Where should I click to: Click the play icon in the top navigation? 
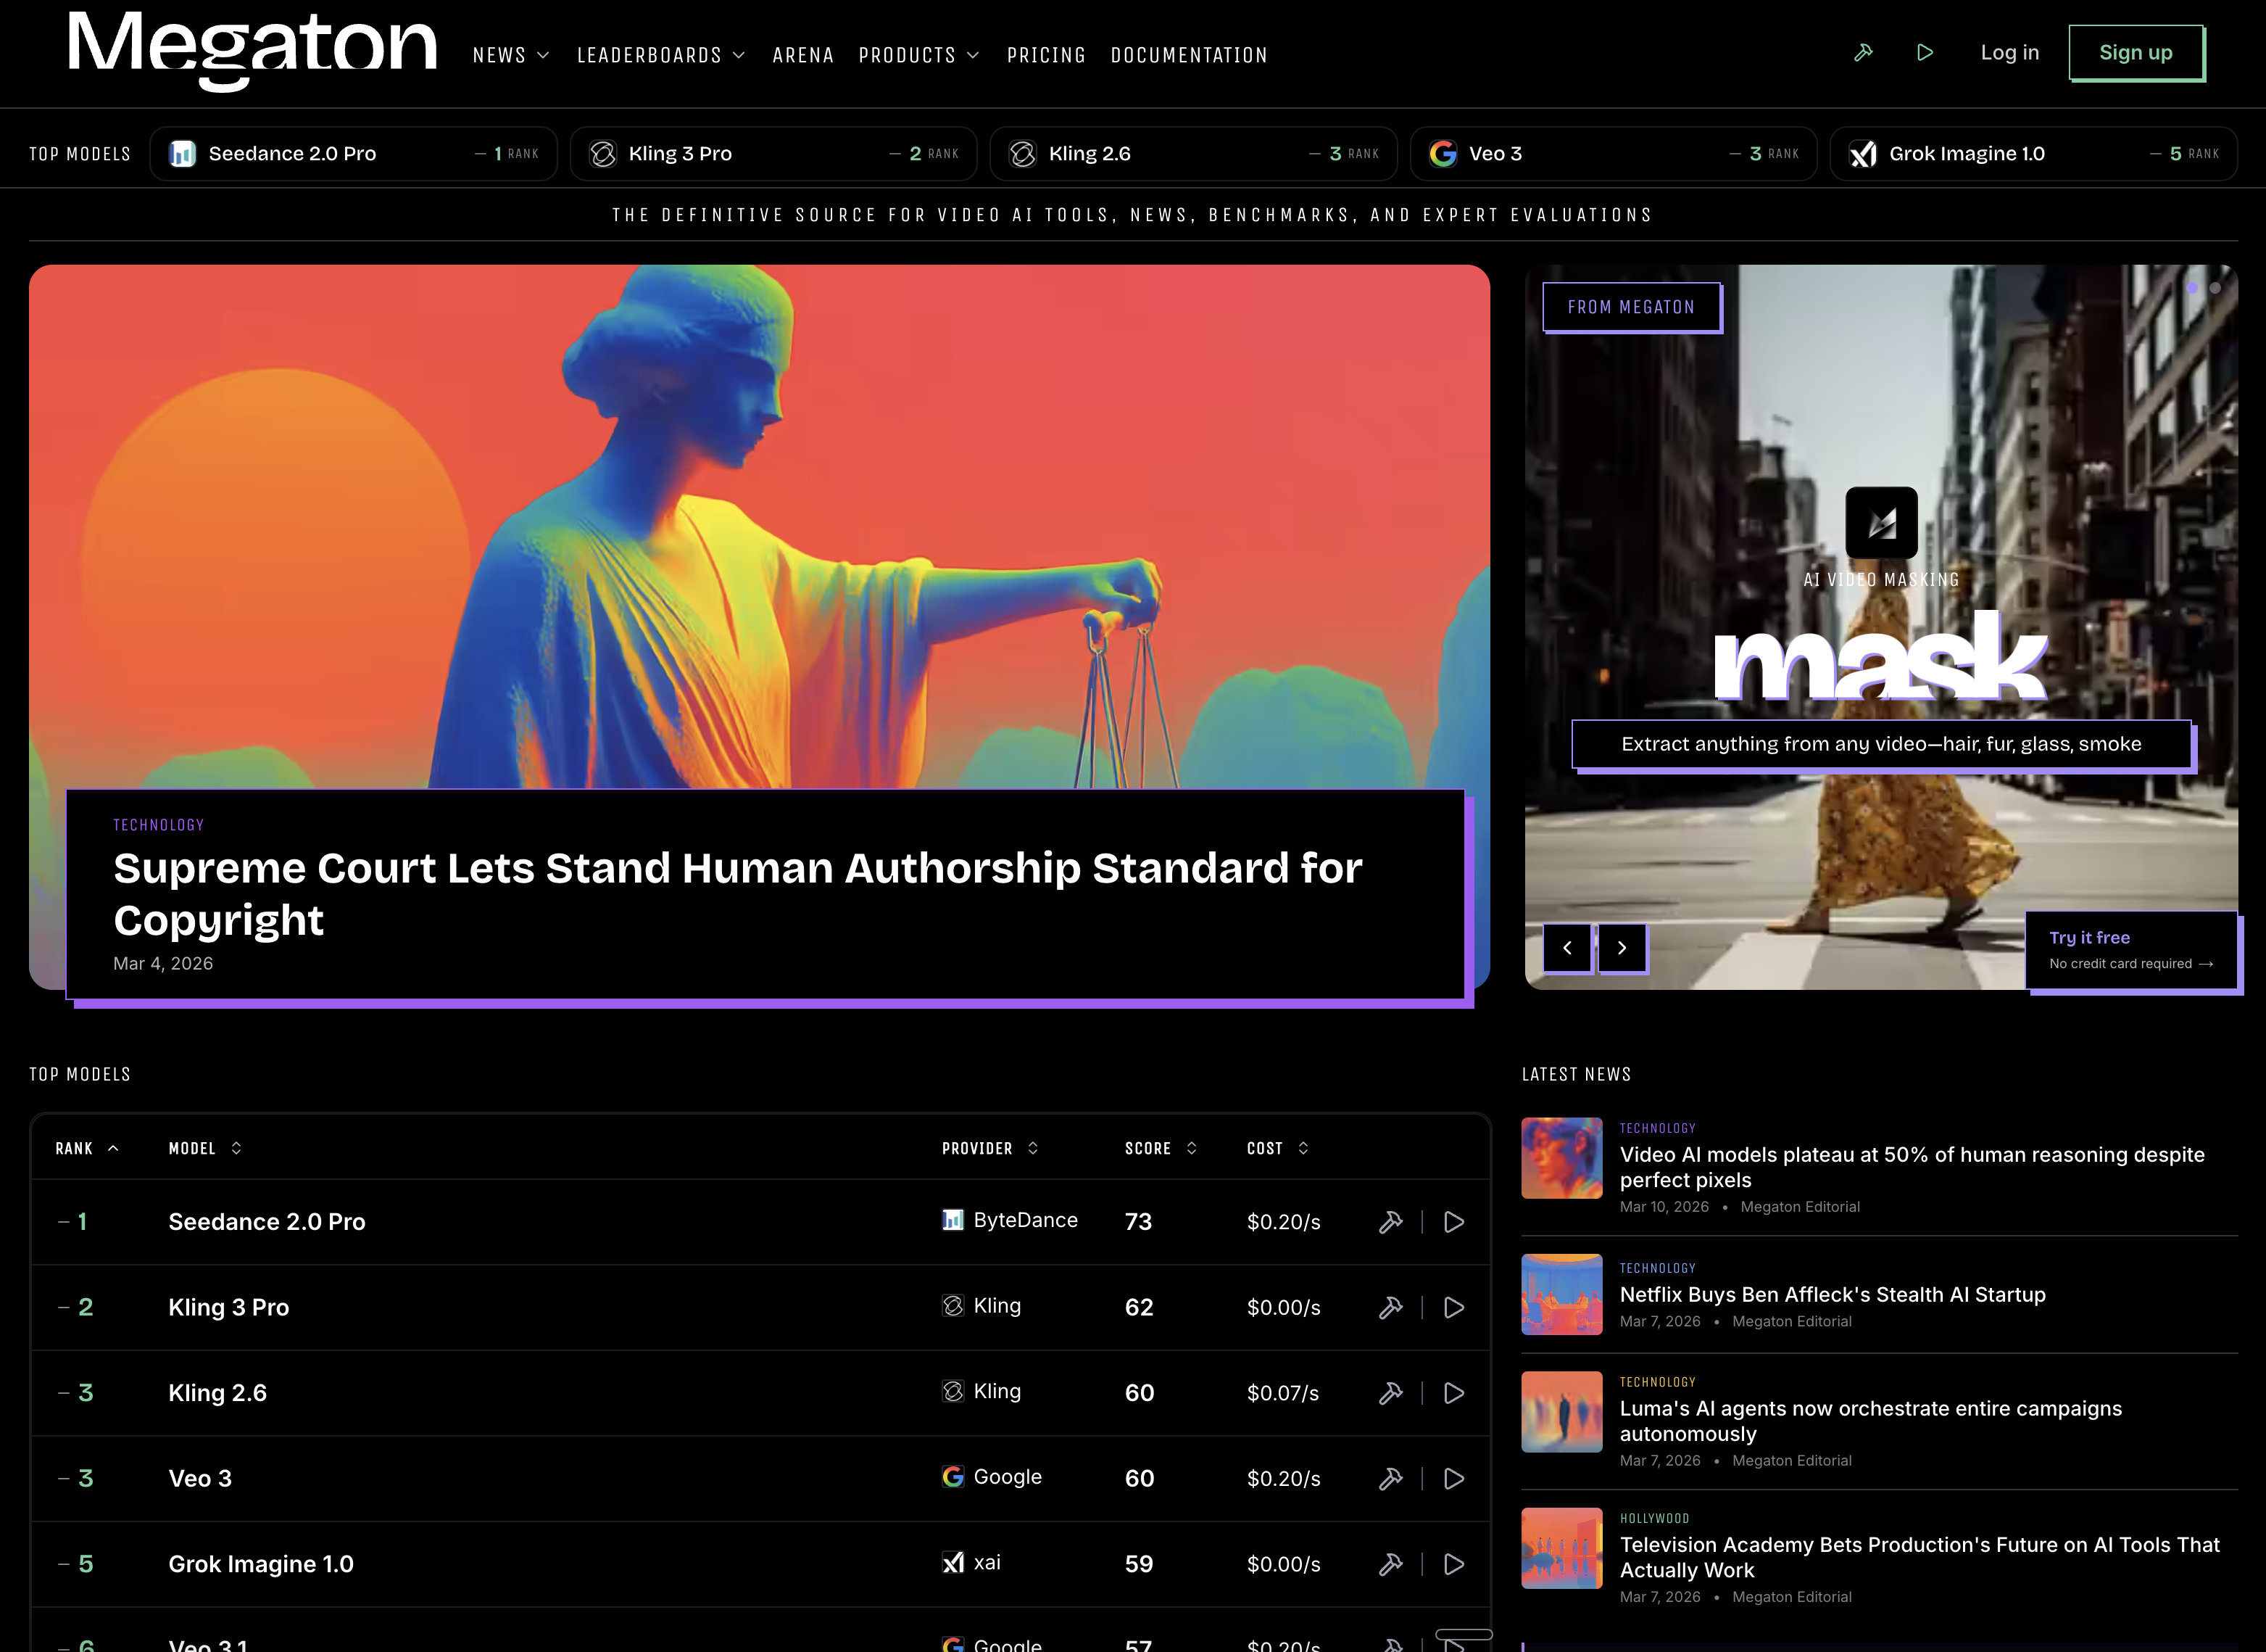pos(1926,52)
